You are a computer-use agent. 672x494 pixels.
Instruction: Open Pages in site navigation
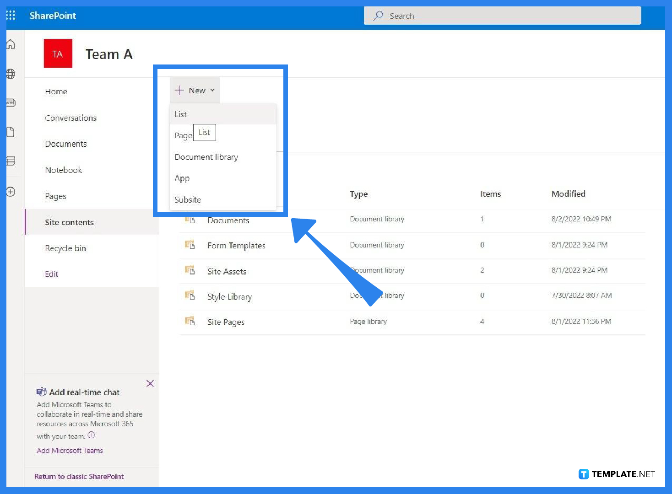[x=55, y=196]
